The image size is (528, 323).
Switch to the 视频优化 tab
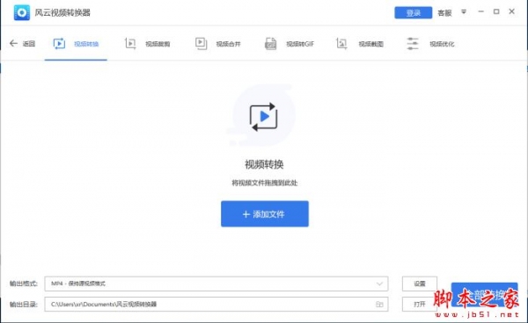[442, 44]
